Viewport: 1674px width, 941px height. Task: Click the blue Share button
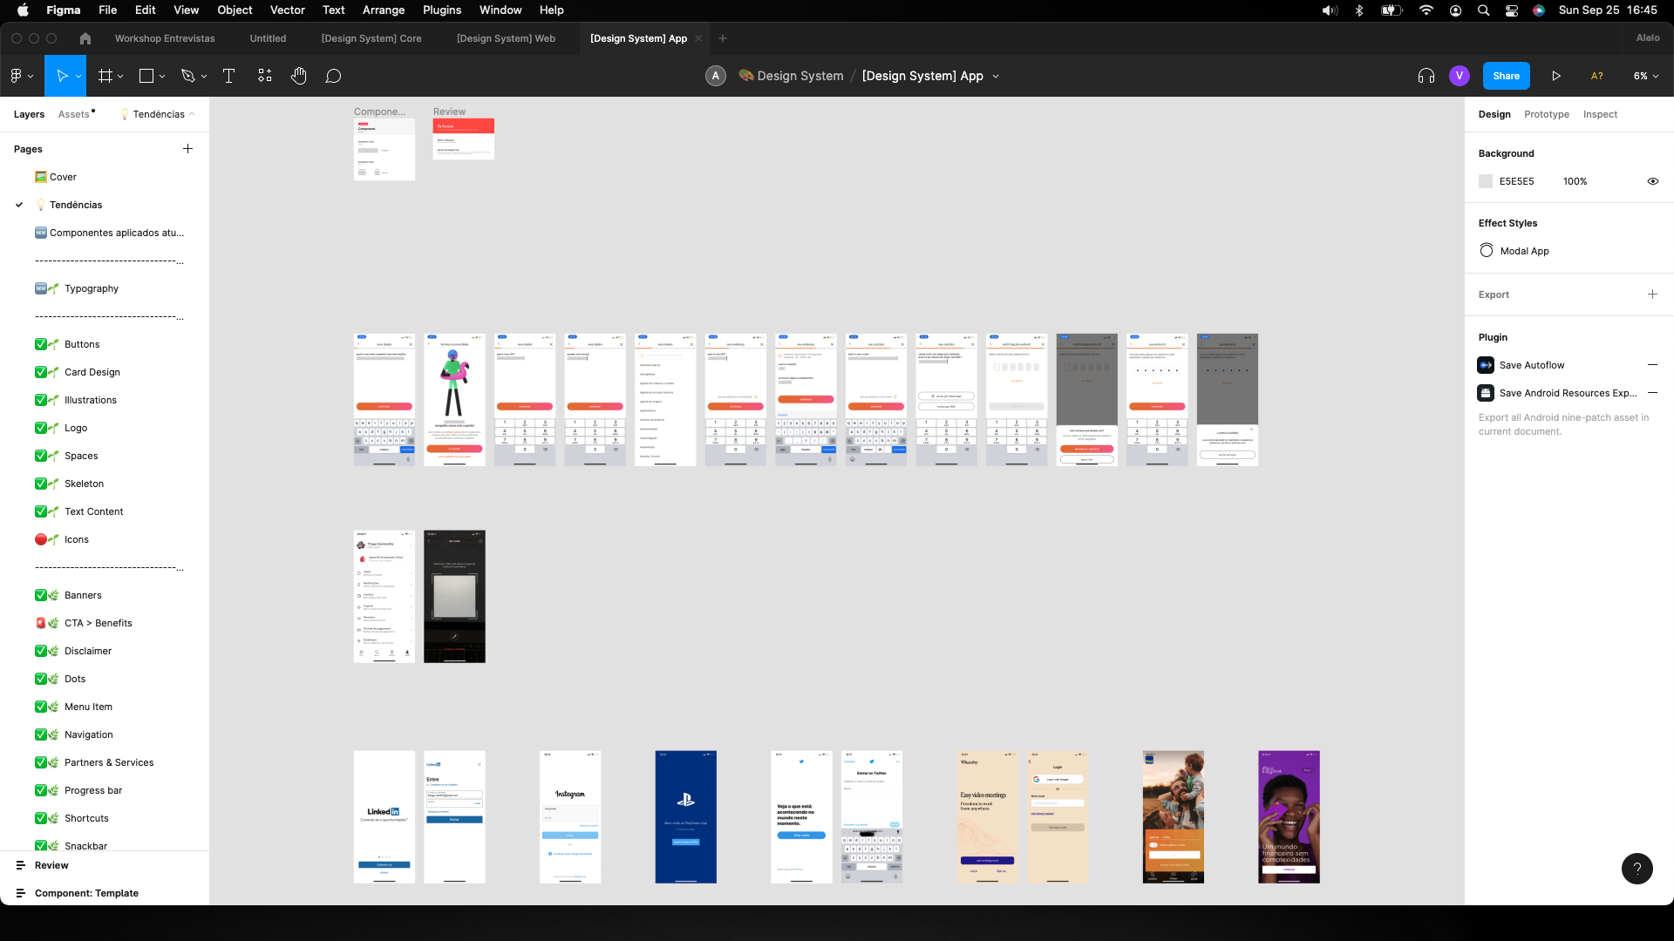[1506, 76]
